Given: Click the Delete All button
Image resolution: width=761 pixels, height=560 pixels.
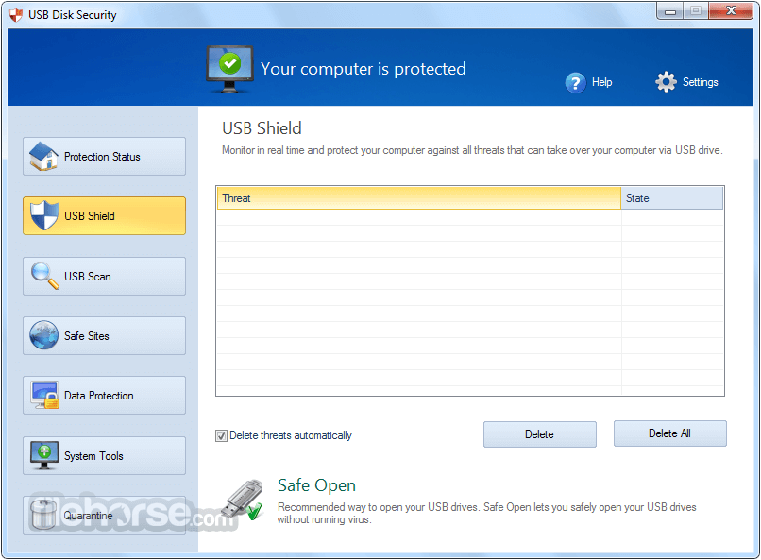Looking at the screenshot, I should 670,433.
